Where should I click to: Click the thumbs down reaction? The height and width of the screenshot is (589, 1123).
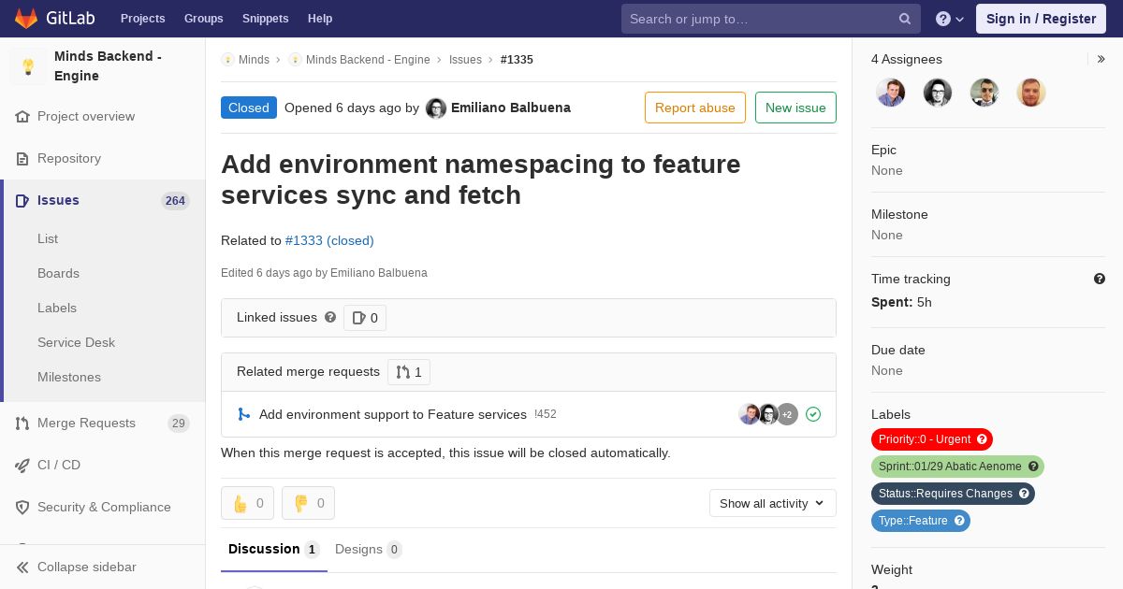[308, 503]
